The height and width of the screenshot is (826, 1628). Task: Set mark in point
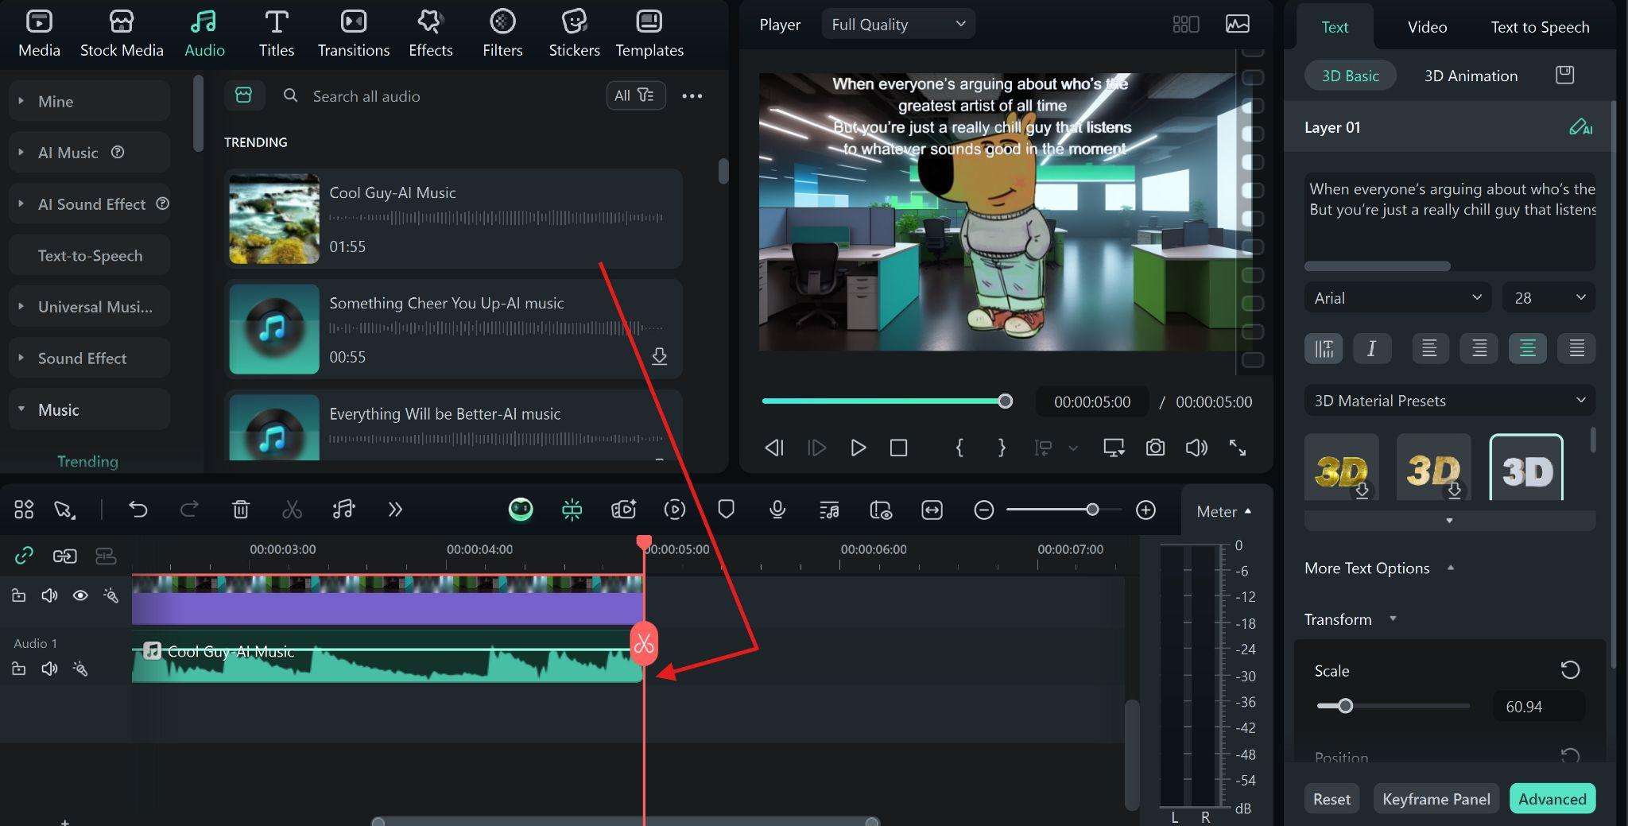(959, 448)
